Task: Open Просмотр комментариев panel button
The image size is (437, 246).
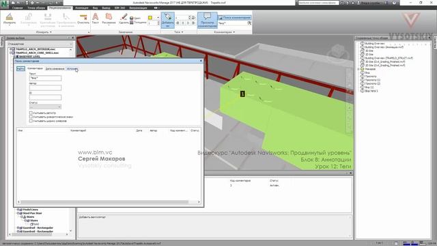Action: tap(207, 20)
